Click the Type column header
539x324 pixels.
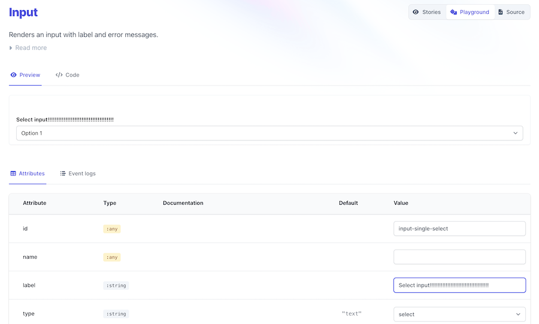110,203
